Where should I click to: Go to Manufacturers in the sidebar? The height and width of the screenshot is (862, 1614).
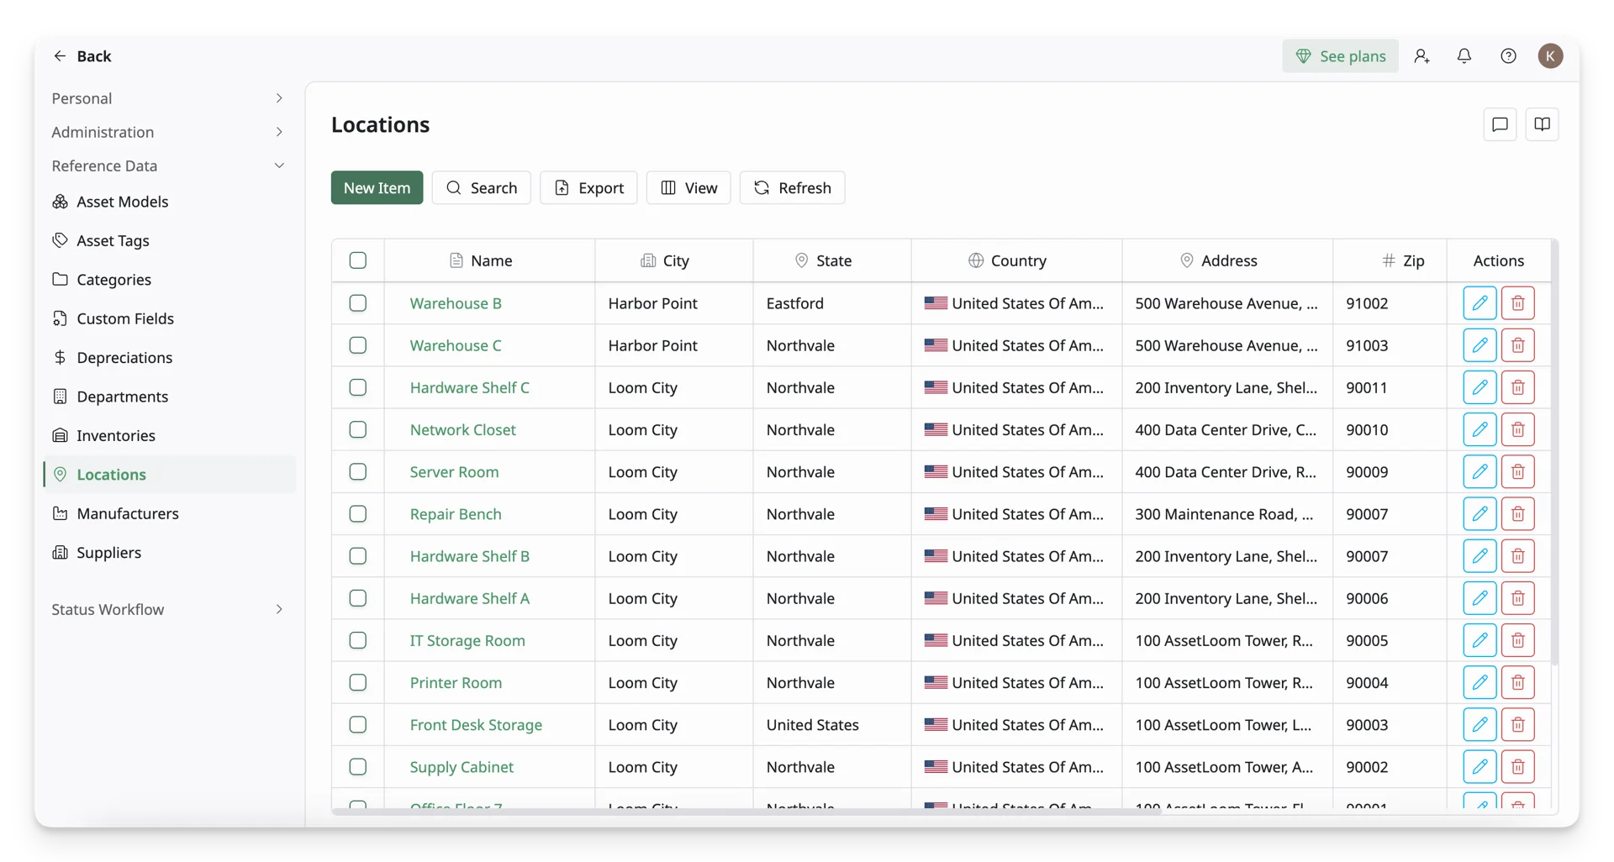coord(127,513)
